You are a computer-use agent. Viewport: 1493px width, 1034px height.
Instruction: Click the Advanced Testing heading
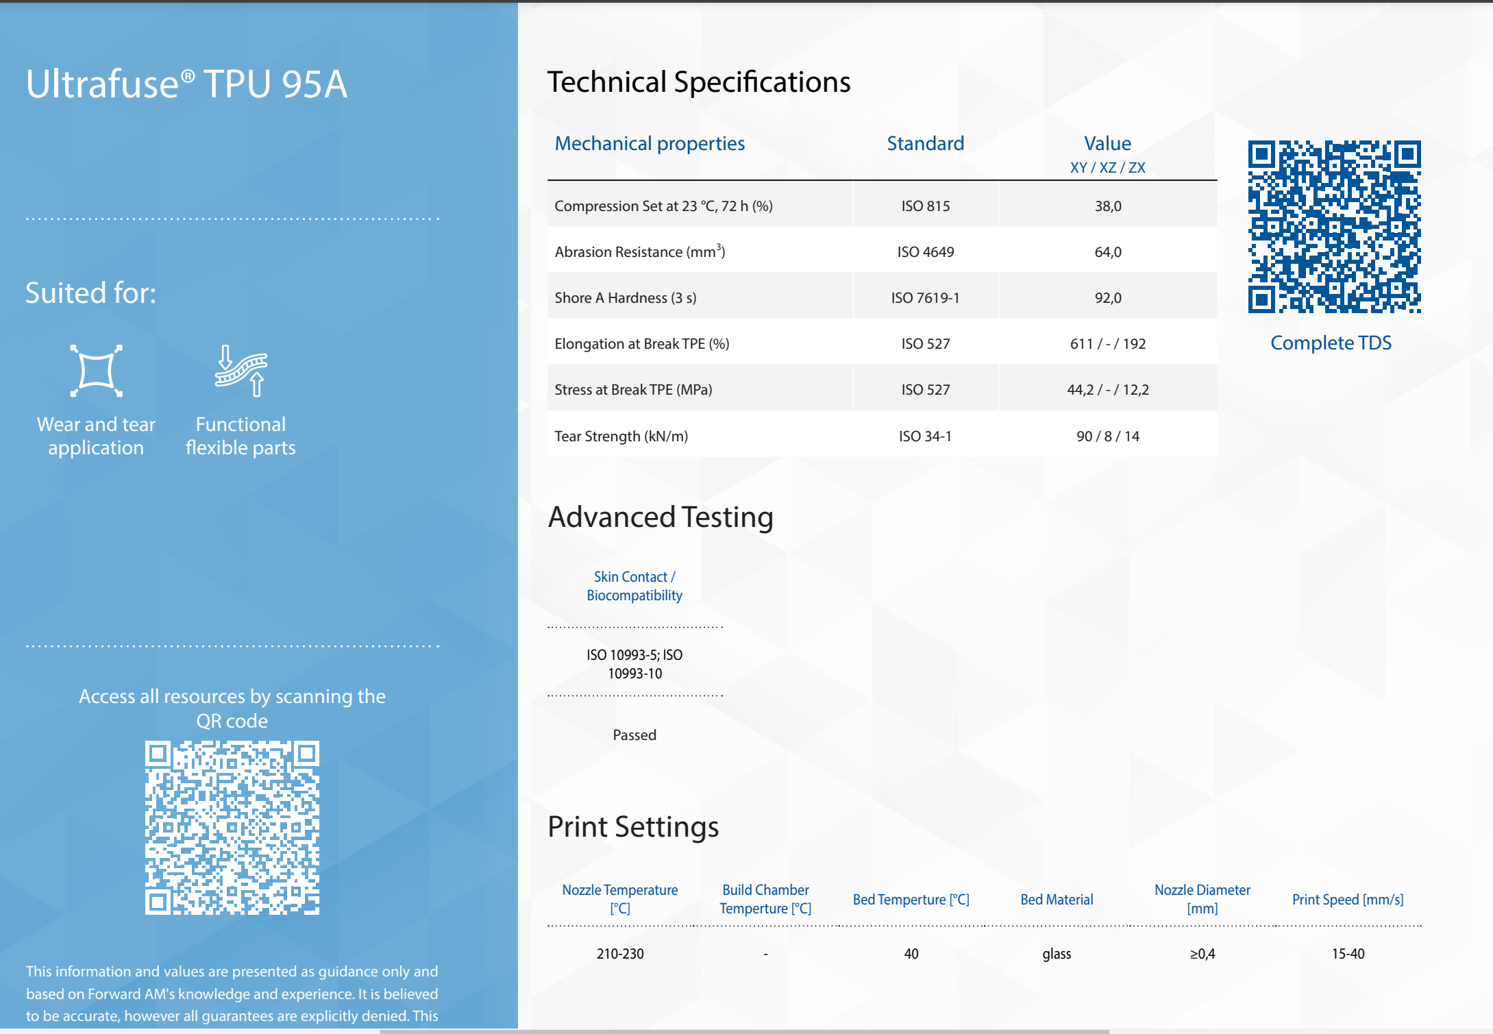coord(661,517)
